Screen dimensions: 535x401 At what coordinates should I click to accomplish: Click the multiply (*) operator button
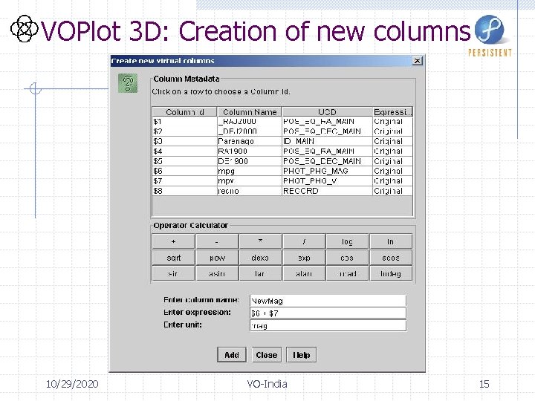point(260,241)
